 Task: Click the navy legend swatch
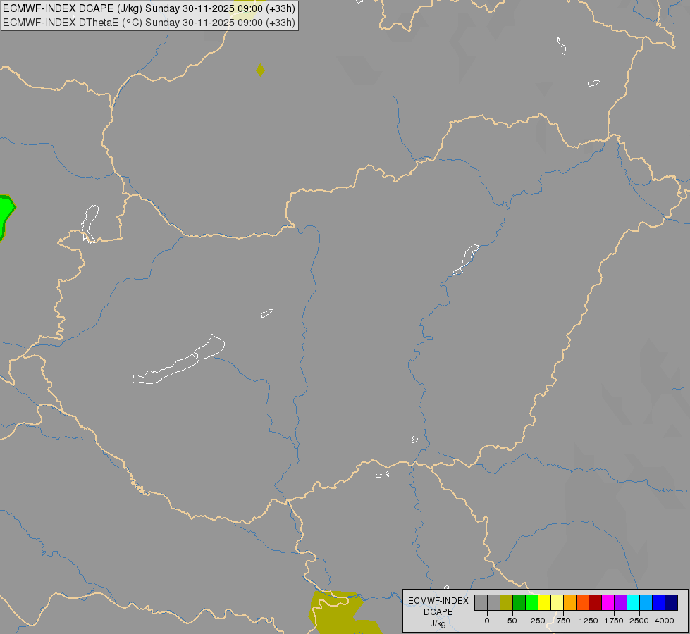(x=672, y=602)
